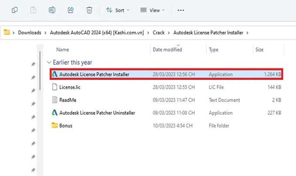
Task: Select the Bonus folder icon
Action: coord(54,125)
